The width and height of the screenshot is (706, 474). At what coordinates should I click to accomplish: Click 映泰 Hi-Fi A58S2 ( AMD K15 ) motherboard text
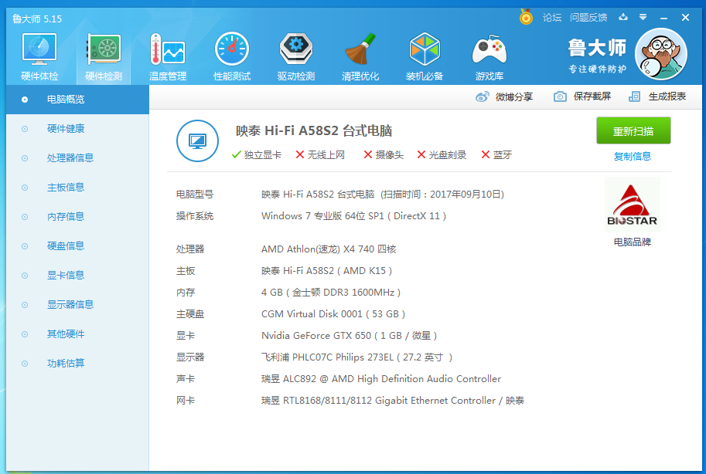[326, 271]
